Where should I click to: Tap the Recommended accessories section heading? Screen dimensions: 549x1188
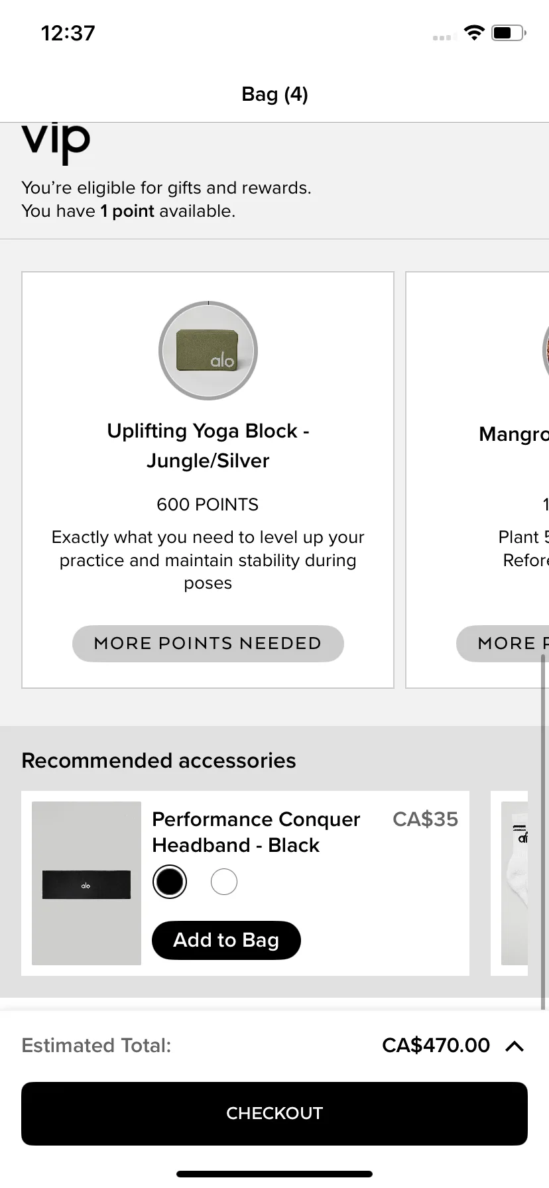pos(158,760)
